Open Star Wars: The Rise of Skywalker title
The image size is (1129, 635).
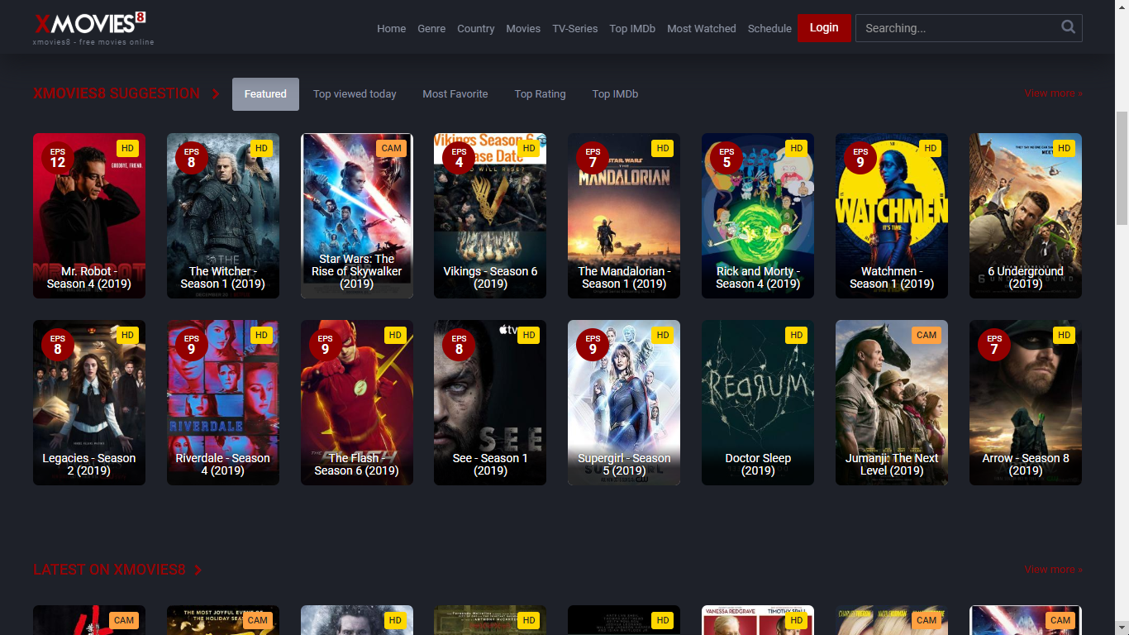(357, 271)
